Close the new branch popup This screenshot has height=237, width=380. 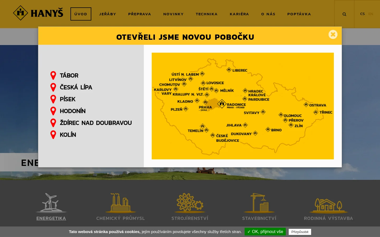(x=333, y=34)
